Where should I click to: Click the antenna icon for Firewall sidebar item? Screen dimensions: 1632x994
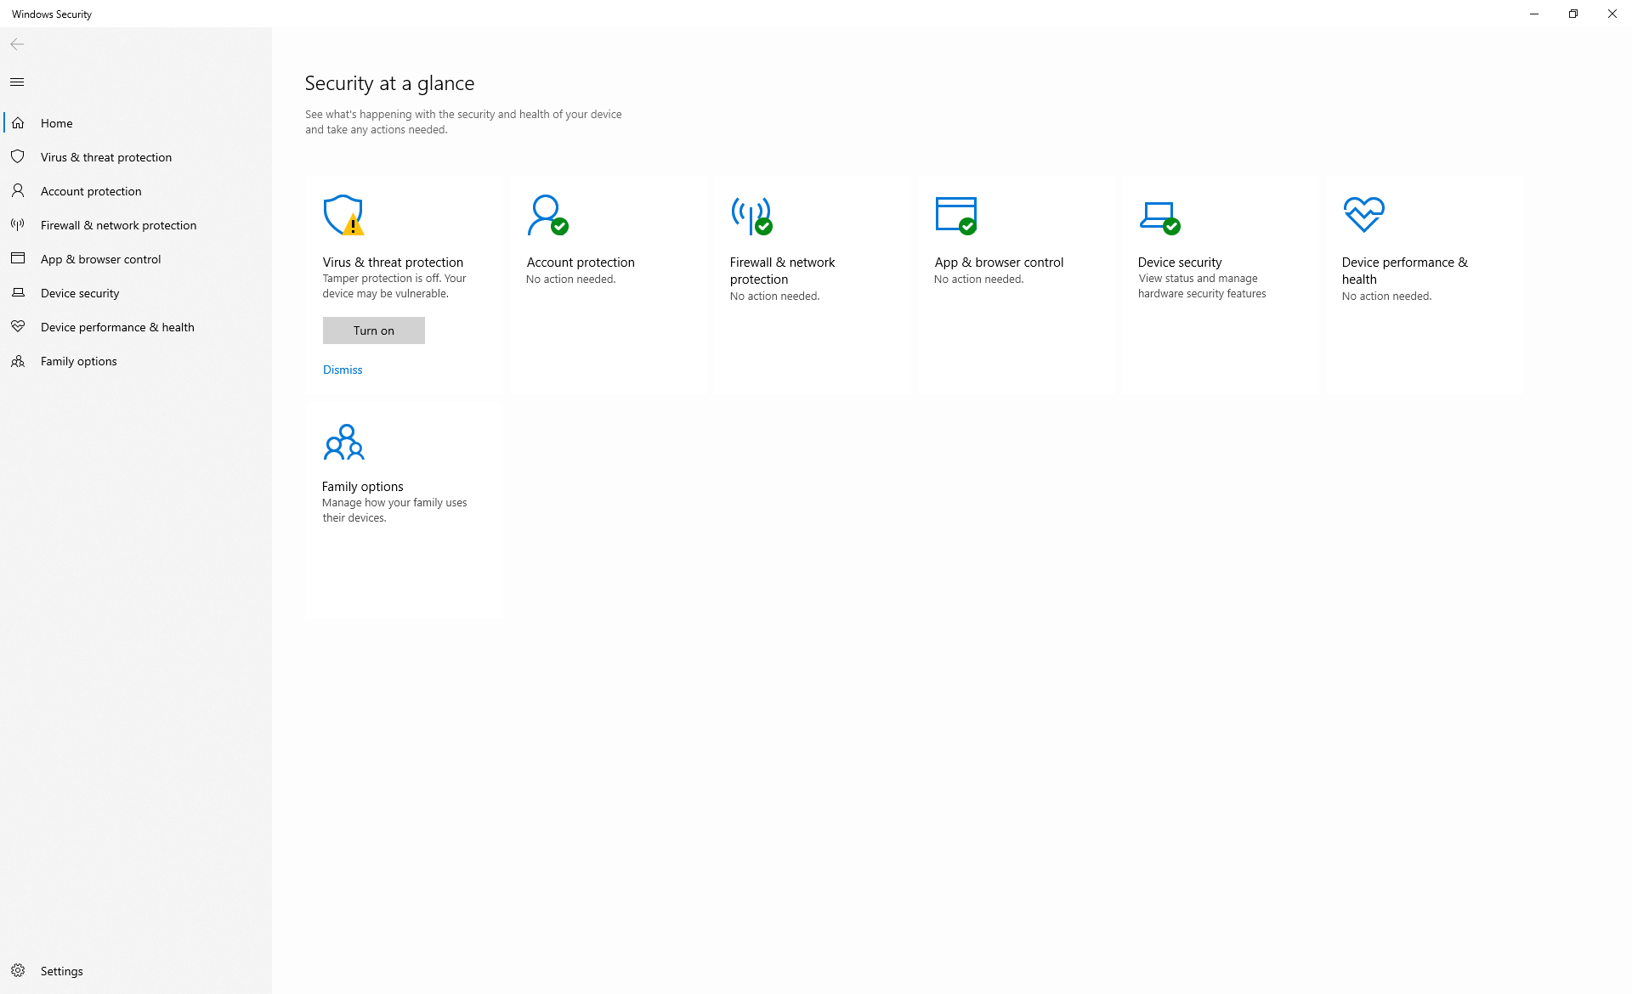[x=18, y=225]
